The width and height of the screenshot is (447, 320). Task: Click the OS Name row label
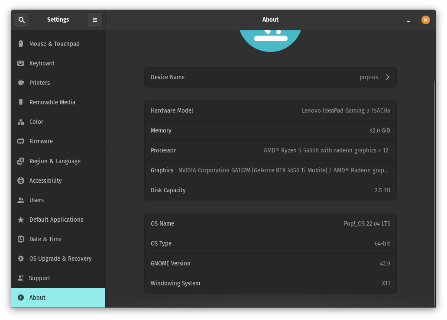click(x=162, y=224)
